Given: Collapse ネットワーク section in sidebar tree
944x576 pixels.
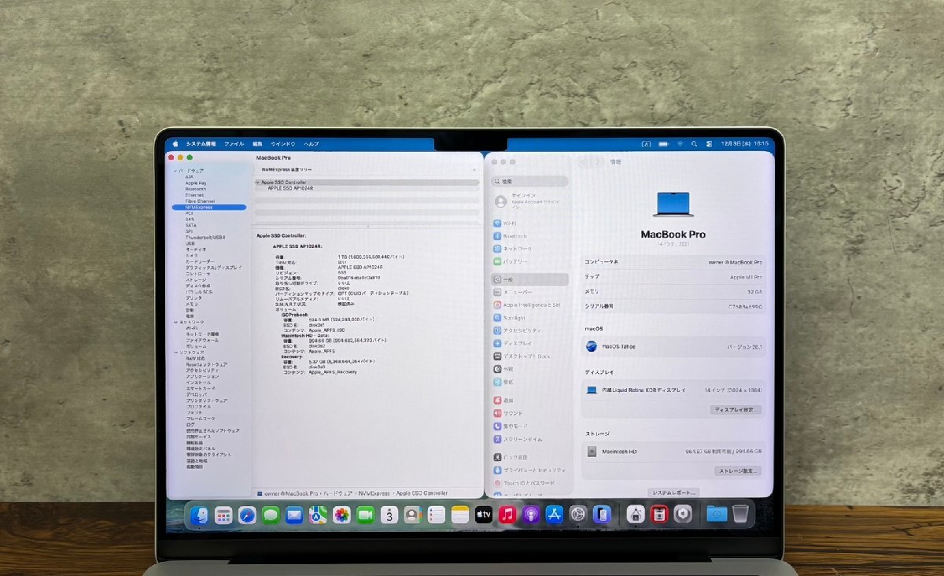Looking at the screenshot, I should [176, 322].
